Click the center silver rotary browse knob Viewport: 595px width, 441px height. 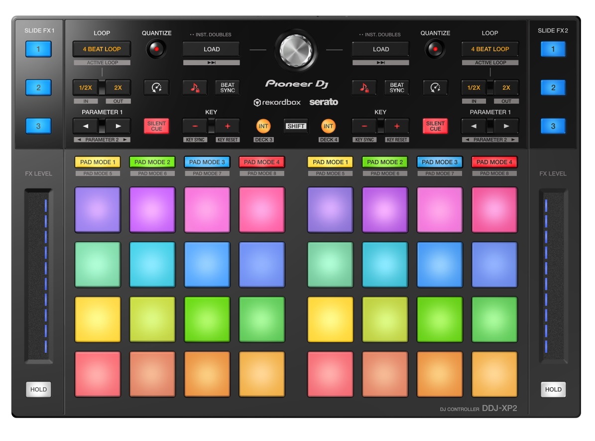(x=296, y=50)
